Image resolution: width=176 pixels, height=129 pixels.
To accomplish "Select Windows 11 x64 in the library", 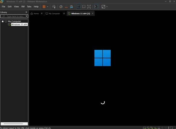I will pos(19,24).
